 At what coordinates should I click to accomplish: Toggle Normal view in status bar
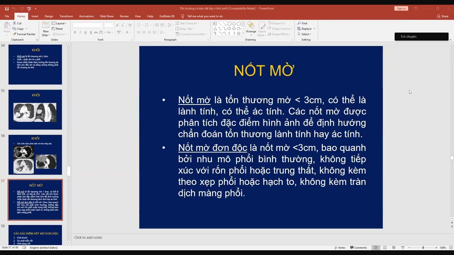[376, 248]
